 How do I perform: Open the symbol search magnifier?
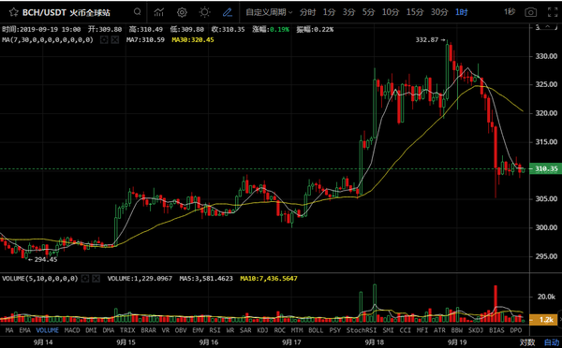[138, 12]
